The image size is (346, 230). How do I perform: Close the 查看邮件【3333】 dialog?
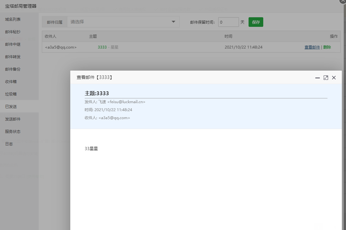334,78
